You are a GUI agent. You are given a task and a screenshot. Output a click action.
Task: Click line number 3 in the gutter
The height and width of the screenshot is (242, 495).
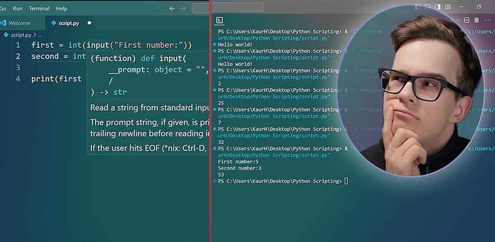[18, 68]
